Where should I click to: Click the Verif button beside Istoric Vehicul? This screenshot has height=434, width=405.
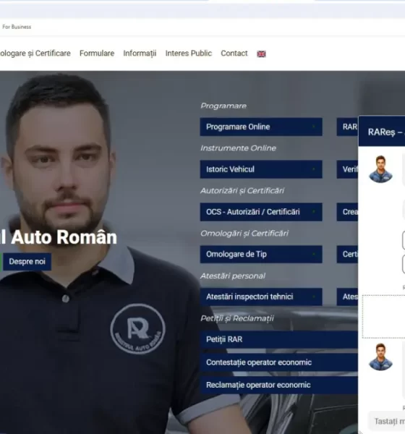pyautogui.click(x=347, y=169)
